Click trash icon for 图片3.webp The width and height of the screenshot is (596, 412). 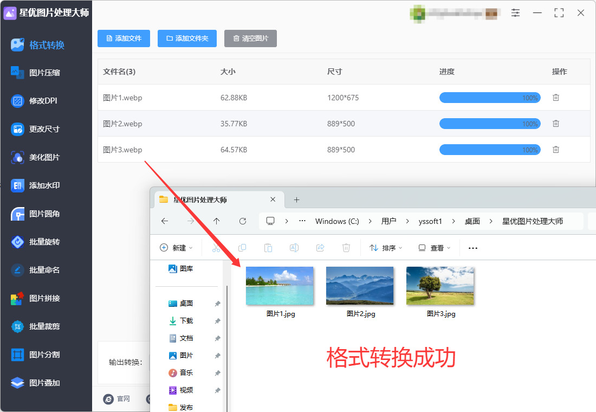click(x=556, y=150)
